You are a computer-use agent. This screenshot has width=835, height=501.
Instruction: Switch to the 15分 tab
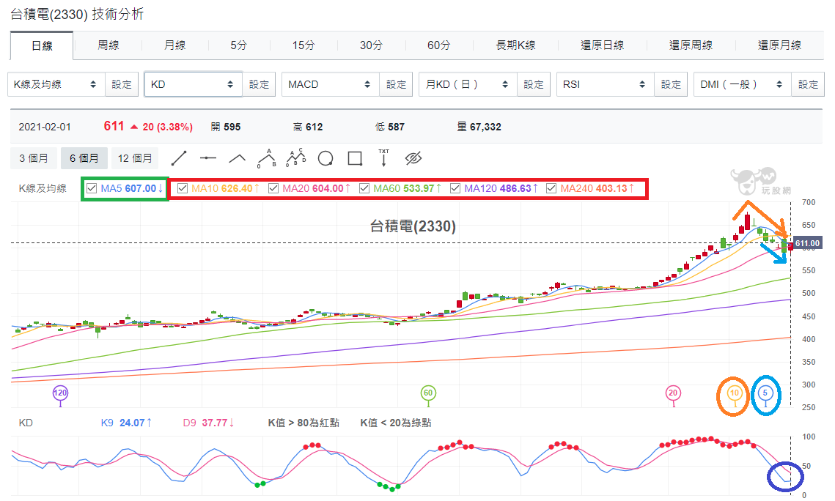pyautogui.click(x=304, y=45)
